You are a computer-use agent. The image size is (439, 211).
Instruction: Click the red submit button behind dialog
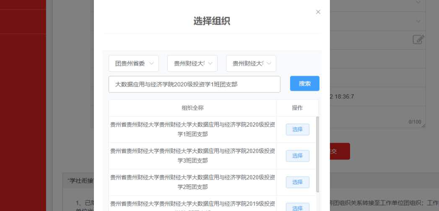point(340,152)
